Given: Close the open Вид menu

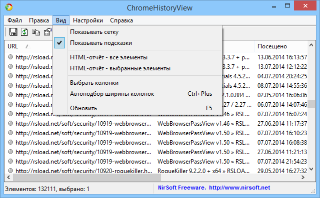Looking at the screenshot, I should click(61, 20).
